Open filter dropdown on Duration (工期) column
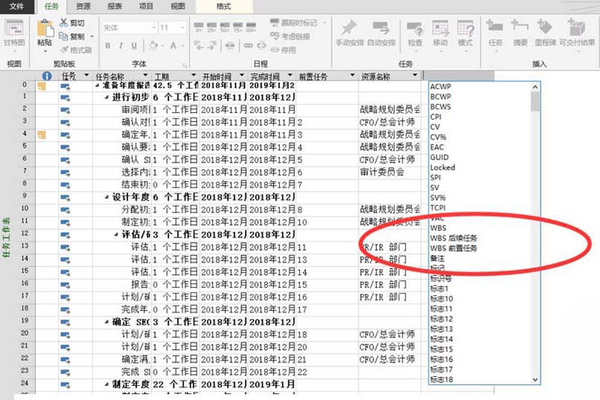Image resolution: width=600 pixels, height=400 pixels. click(193, 75)
